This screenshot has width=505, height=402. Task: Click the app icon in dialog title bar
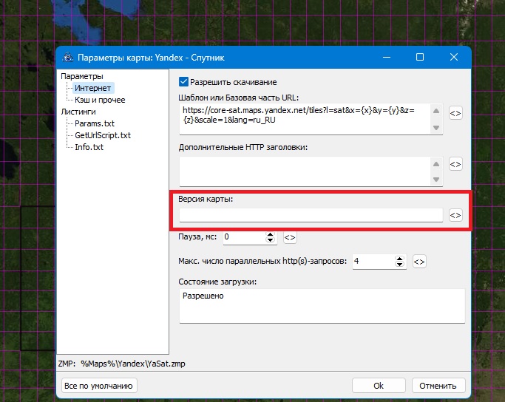(68, 57)
